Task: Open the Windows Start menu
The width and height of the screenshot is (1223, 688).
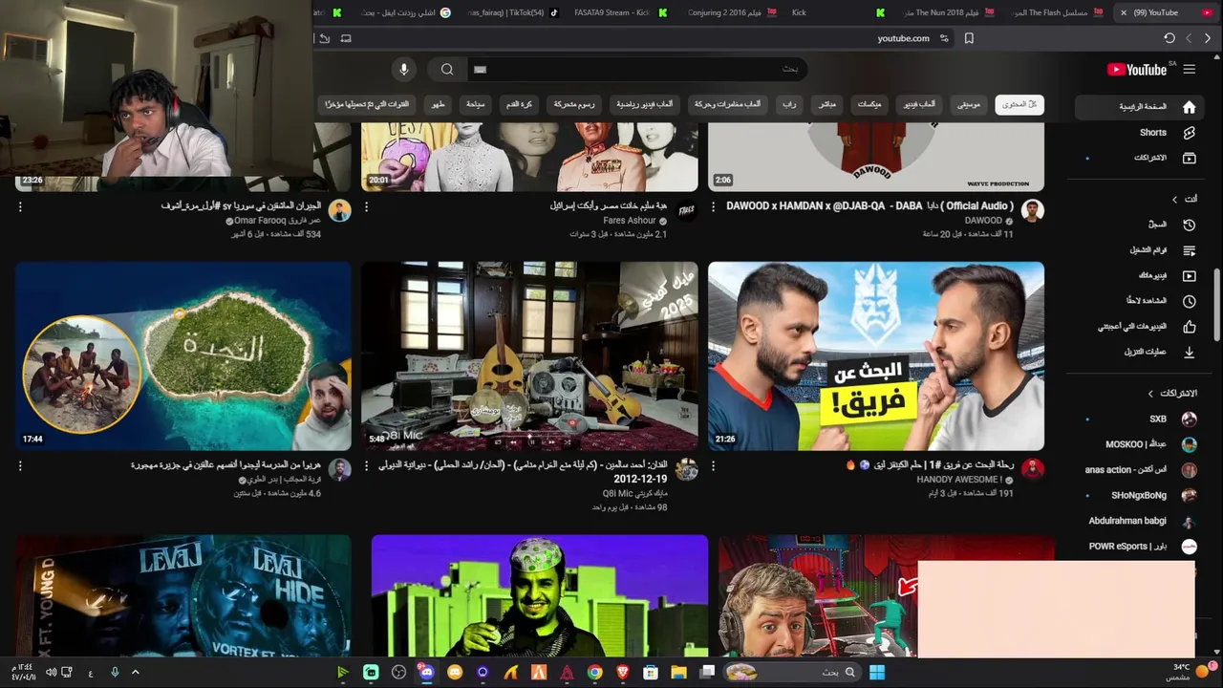Action: pos(876,673)
